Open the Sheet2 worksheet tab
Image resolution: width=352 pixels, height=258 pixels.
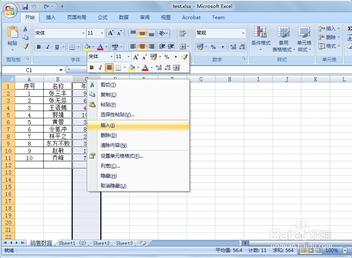101,243
